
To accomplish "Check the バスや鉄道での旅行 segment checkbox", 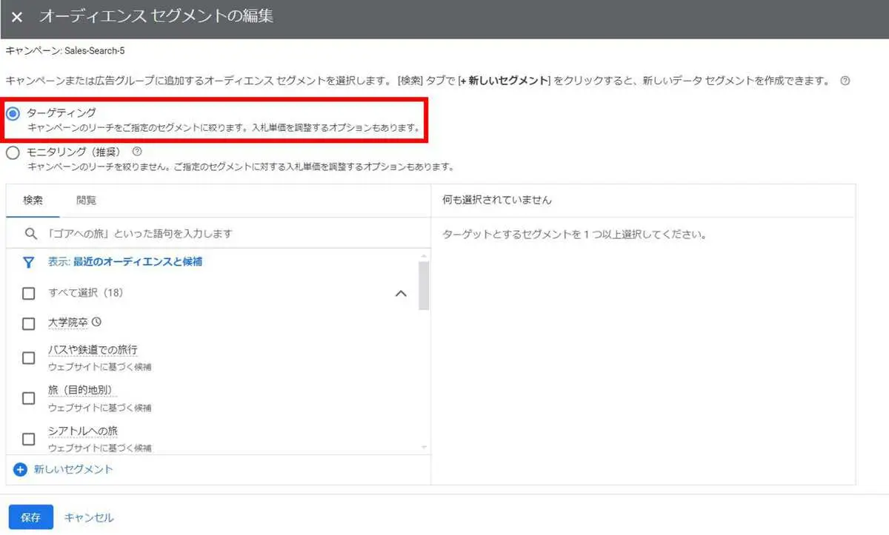I will click(x=28, y=357).
